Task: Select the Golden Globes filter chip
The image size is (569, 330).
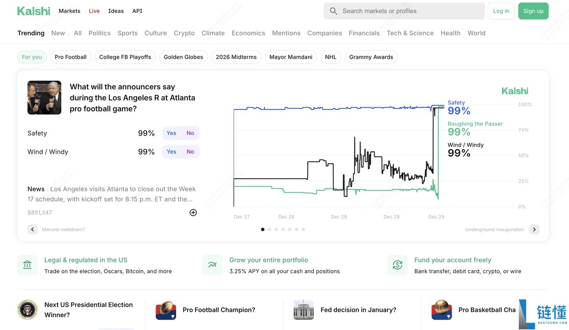Action: click(x=184, y=57)
